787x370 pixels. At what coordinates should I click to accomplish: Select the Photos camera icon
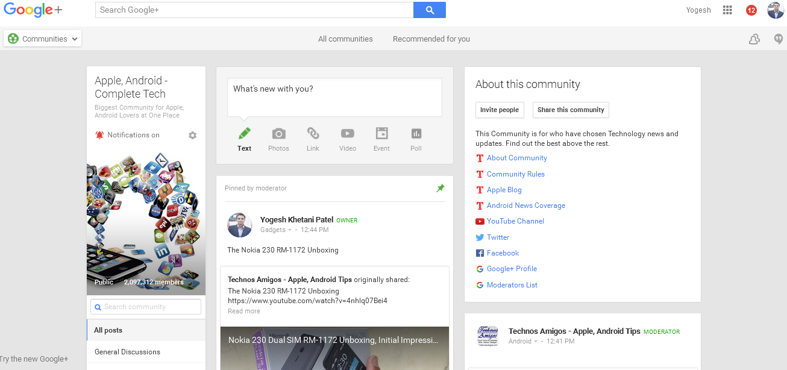click(x=278, y=133)
